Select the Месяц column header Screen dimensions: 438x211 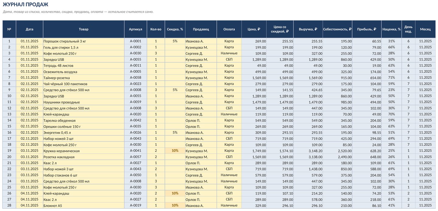[425, 29]
